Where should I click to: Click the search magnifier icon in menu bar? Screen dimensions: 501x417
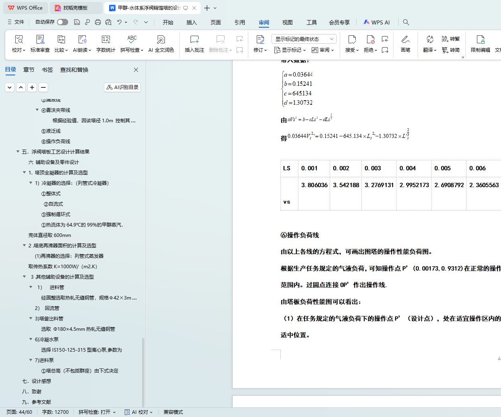click(x=406, y=22)
